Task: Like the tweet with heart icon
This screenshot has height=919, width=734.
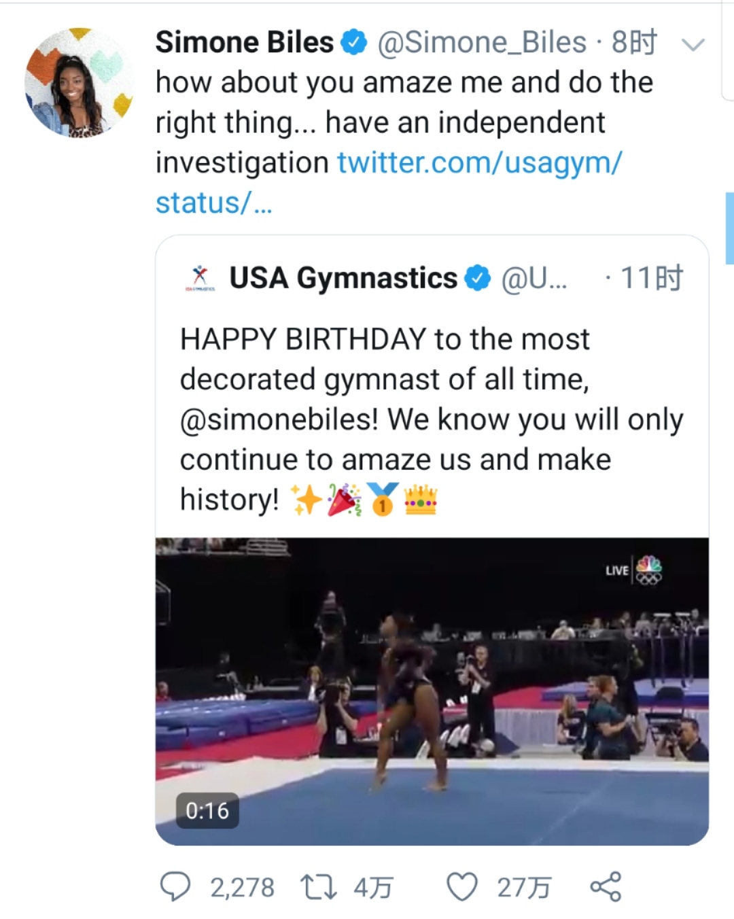Action: coord(462,886)
